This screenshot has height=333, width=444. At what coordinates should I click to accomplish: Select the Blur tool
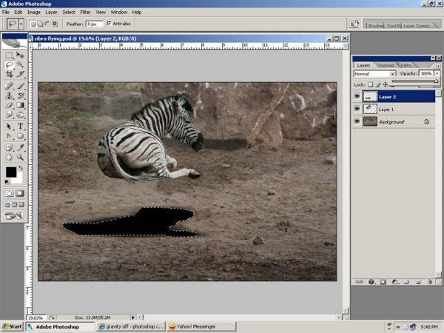9,115
